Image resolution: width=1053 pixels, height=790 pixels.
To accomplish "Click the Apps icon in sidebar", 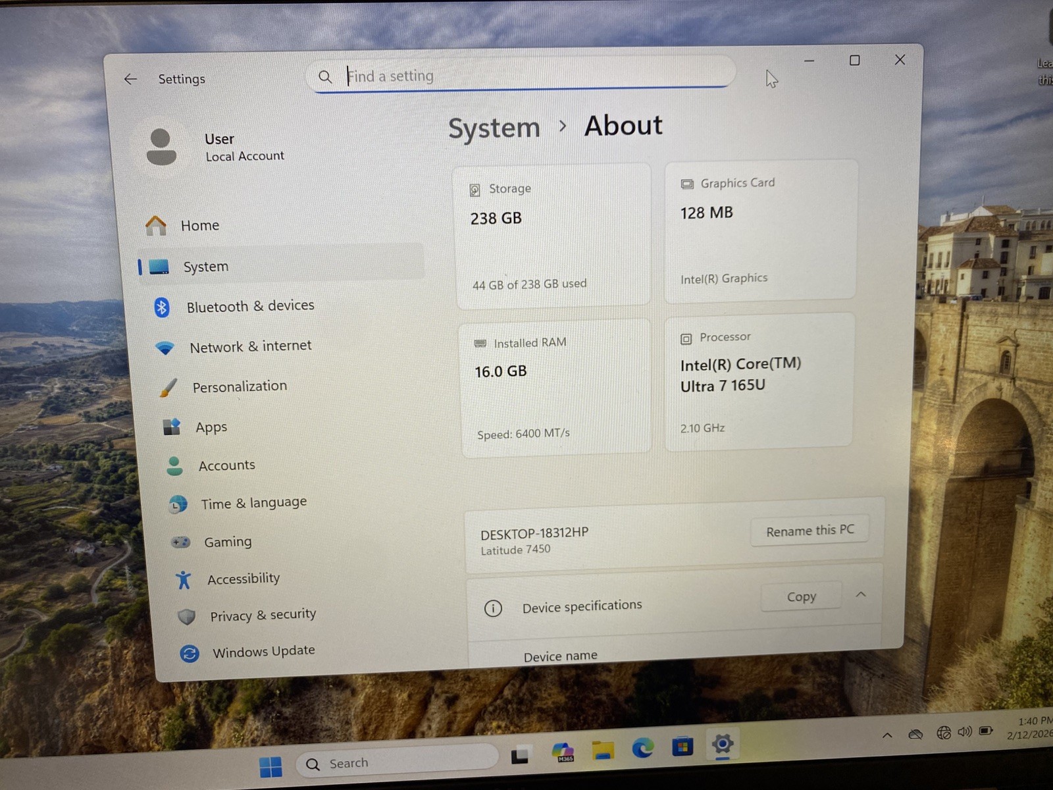I will point(172,427).
